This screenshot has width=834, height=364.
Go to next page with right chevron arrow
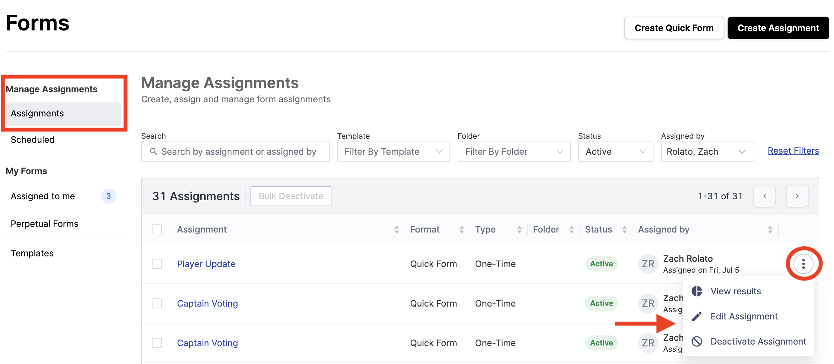click(x=797, y=196)
